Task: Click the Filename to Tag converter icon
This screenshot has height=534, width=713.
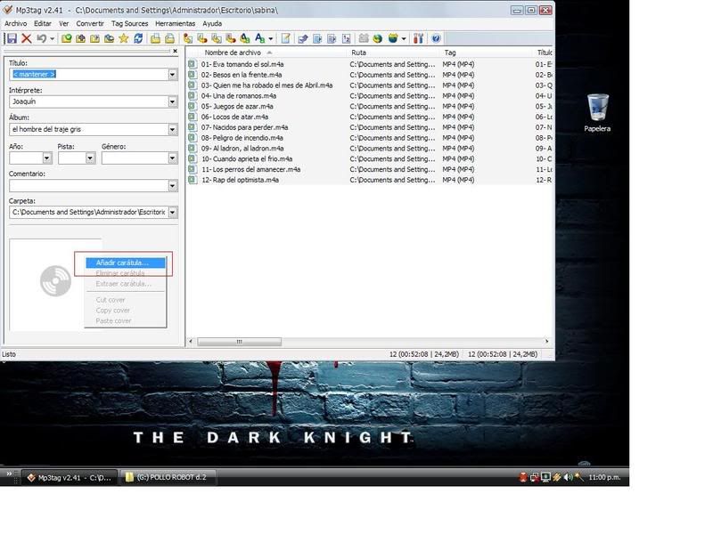Action: [x=202, y=38]
